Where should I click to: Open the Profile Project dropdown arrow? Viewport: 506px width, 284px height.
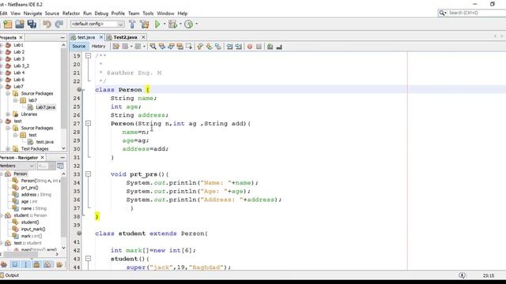tap(196, 24)
